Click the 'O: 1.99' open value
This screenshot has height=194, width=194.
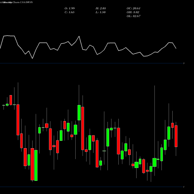point(69,9)
